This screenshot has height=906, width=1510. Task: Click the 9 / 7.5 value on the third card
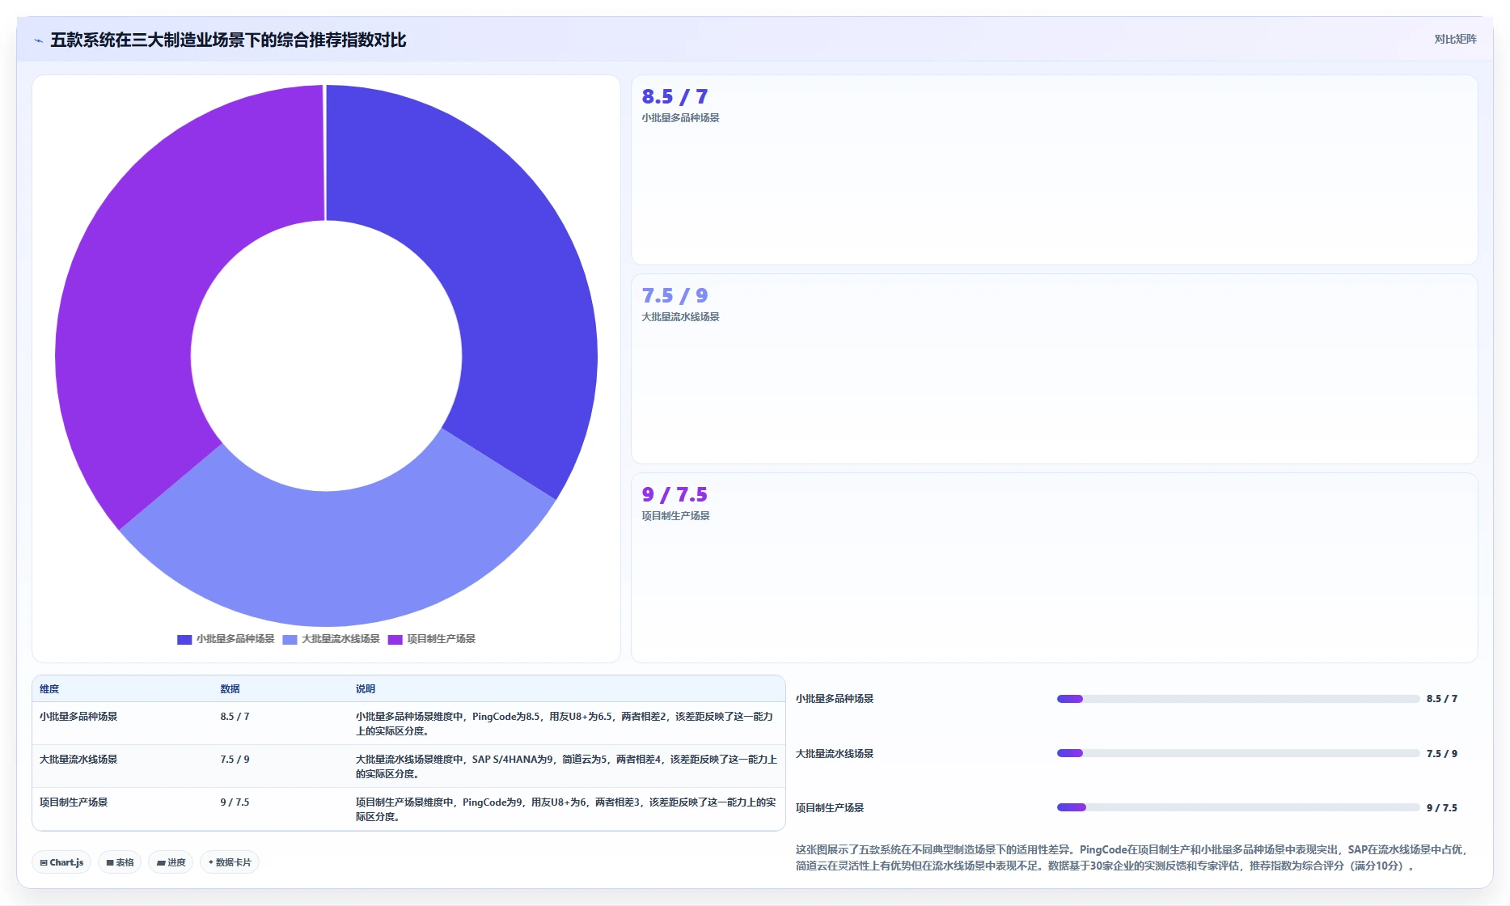[x=675, y=495]
